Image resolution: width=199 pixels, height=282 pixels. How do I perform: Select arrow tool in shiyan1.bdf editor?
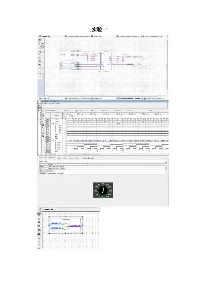pyautogui.click(x=39, y=219)
